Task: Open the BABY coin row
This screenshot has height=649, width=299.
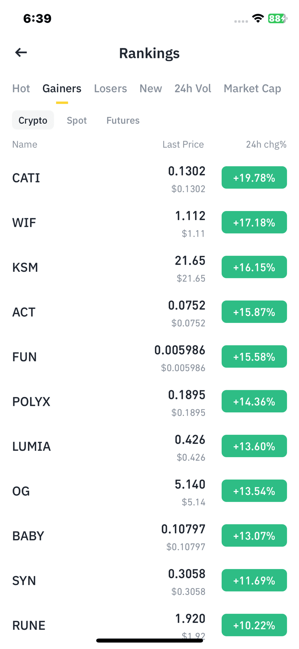Action: click(x=149, y=536)
